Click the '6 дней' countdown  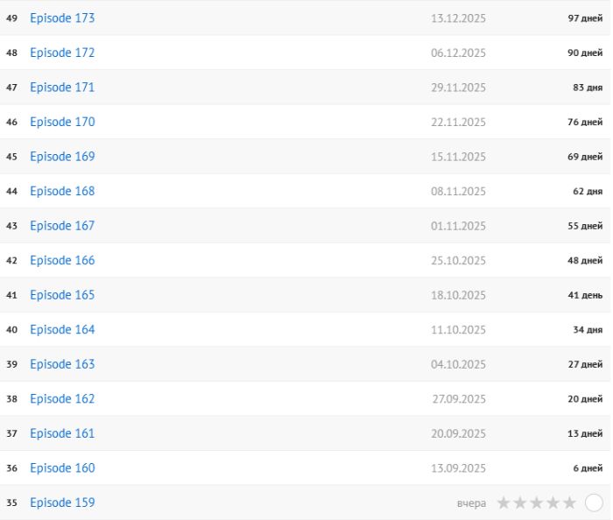(x=588, y=468)
